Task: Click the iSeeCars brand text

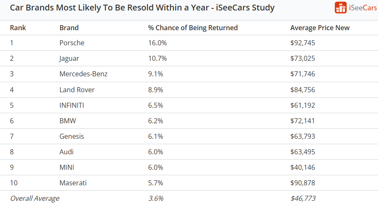Action: tap(362, 8)
